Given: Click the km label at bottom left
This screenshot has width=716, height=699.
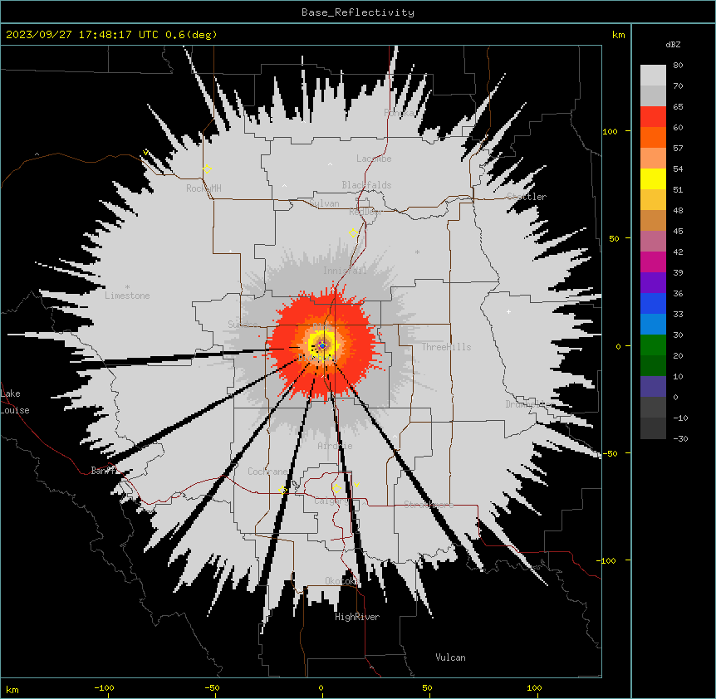Looking at the screenshot, I should point(12,690).
